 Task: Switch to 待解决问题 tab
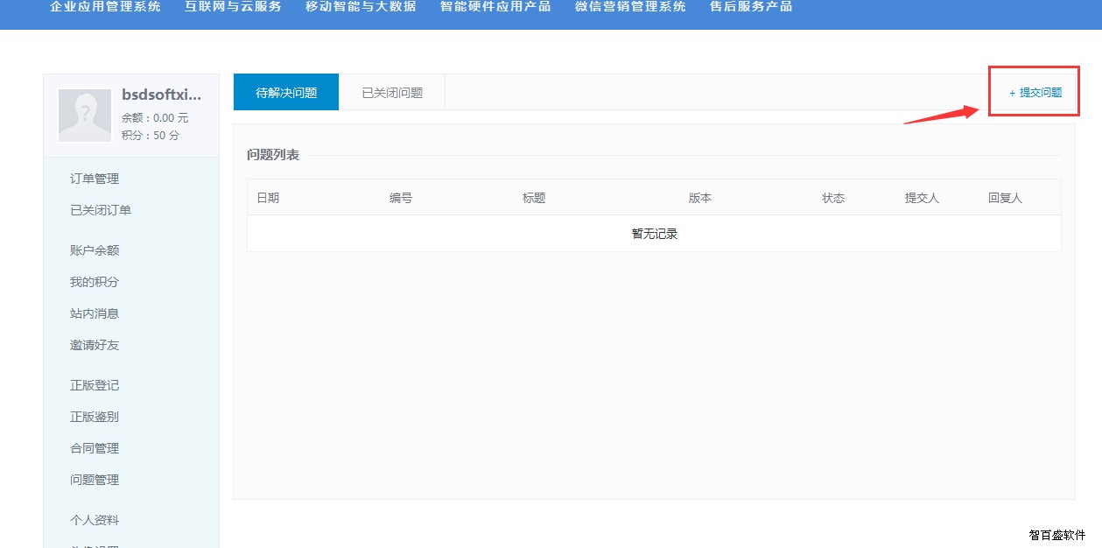coord(286,92)
